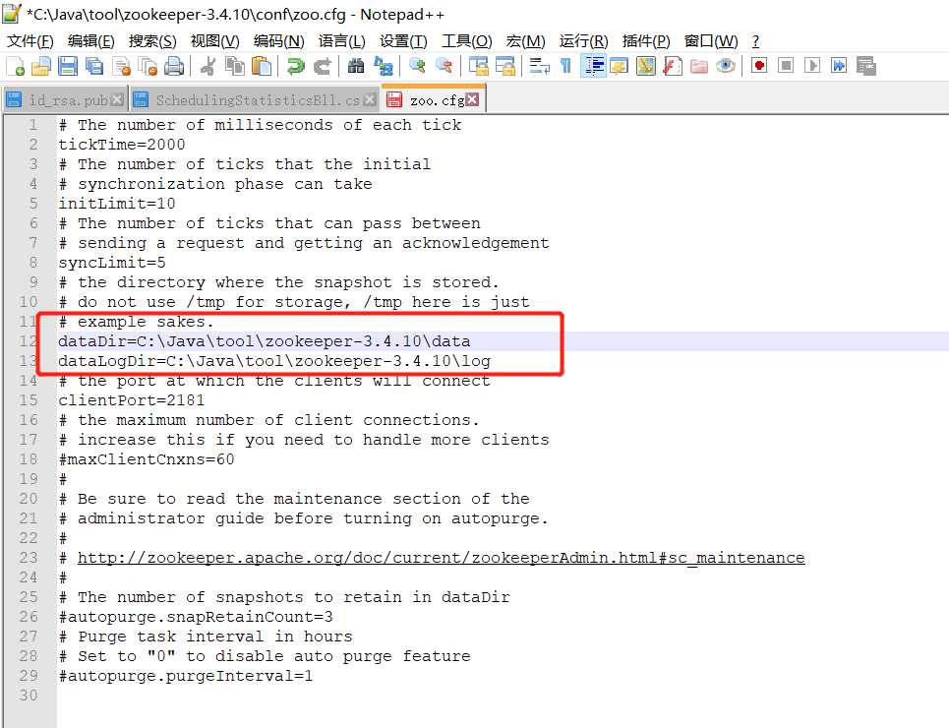949x728 pixels.
Task: Toggle synchronized vertical scrolling icon
Action: (x=478, y=66)
